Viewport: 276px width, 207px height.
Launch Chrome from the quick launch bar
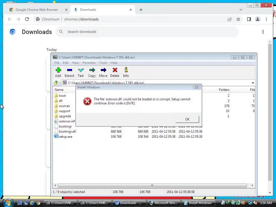point(38,203)
